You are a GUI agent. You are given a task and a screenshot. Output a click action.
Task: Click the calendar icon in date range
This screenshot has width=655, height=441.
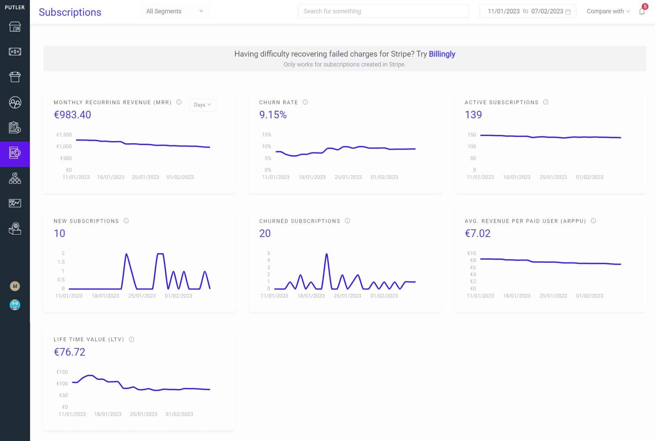click(568, 12)
